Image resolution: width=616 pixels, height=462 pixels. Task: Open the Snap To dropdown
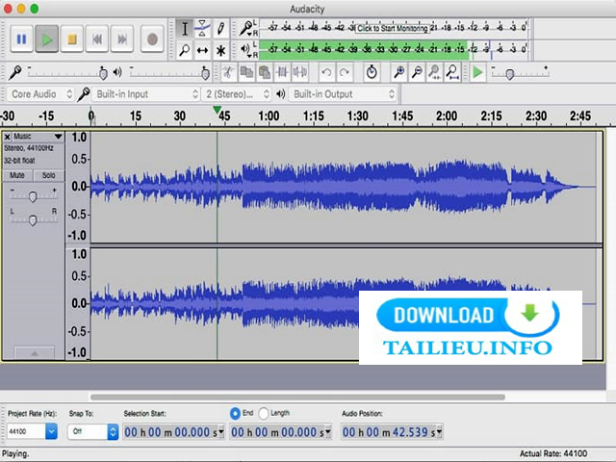92,432
